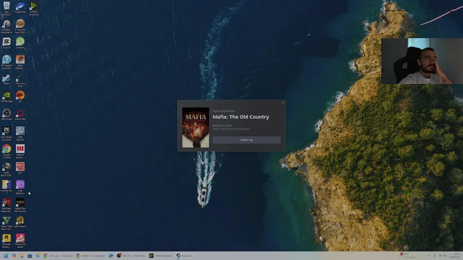The width and height of the screenshot is (463, 260).
Task: Open Mafia The Old Country desktop shortcut
Action: (x=20, y=205)
